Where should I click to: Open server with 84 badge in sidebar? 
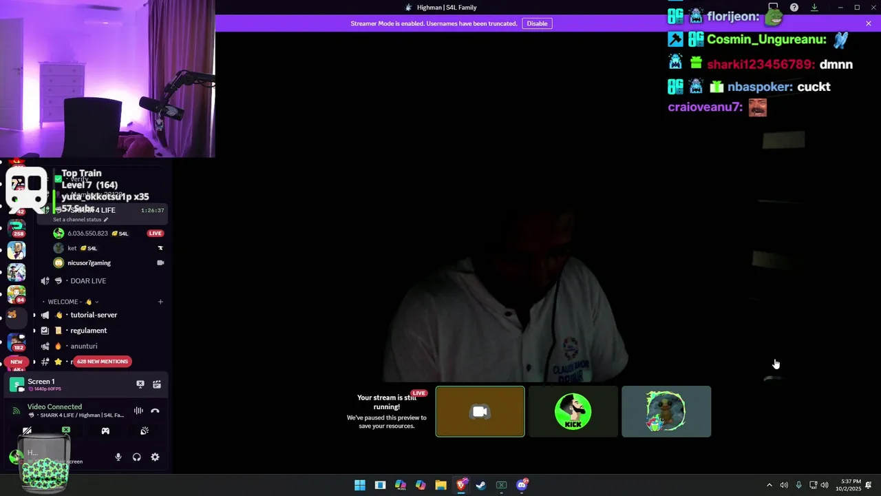tap(17, 295)
